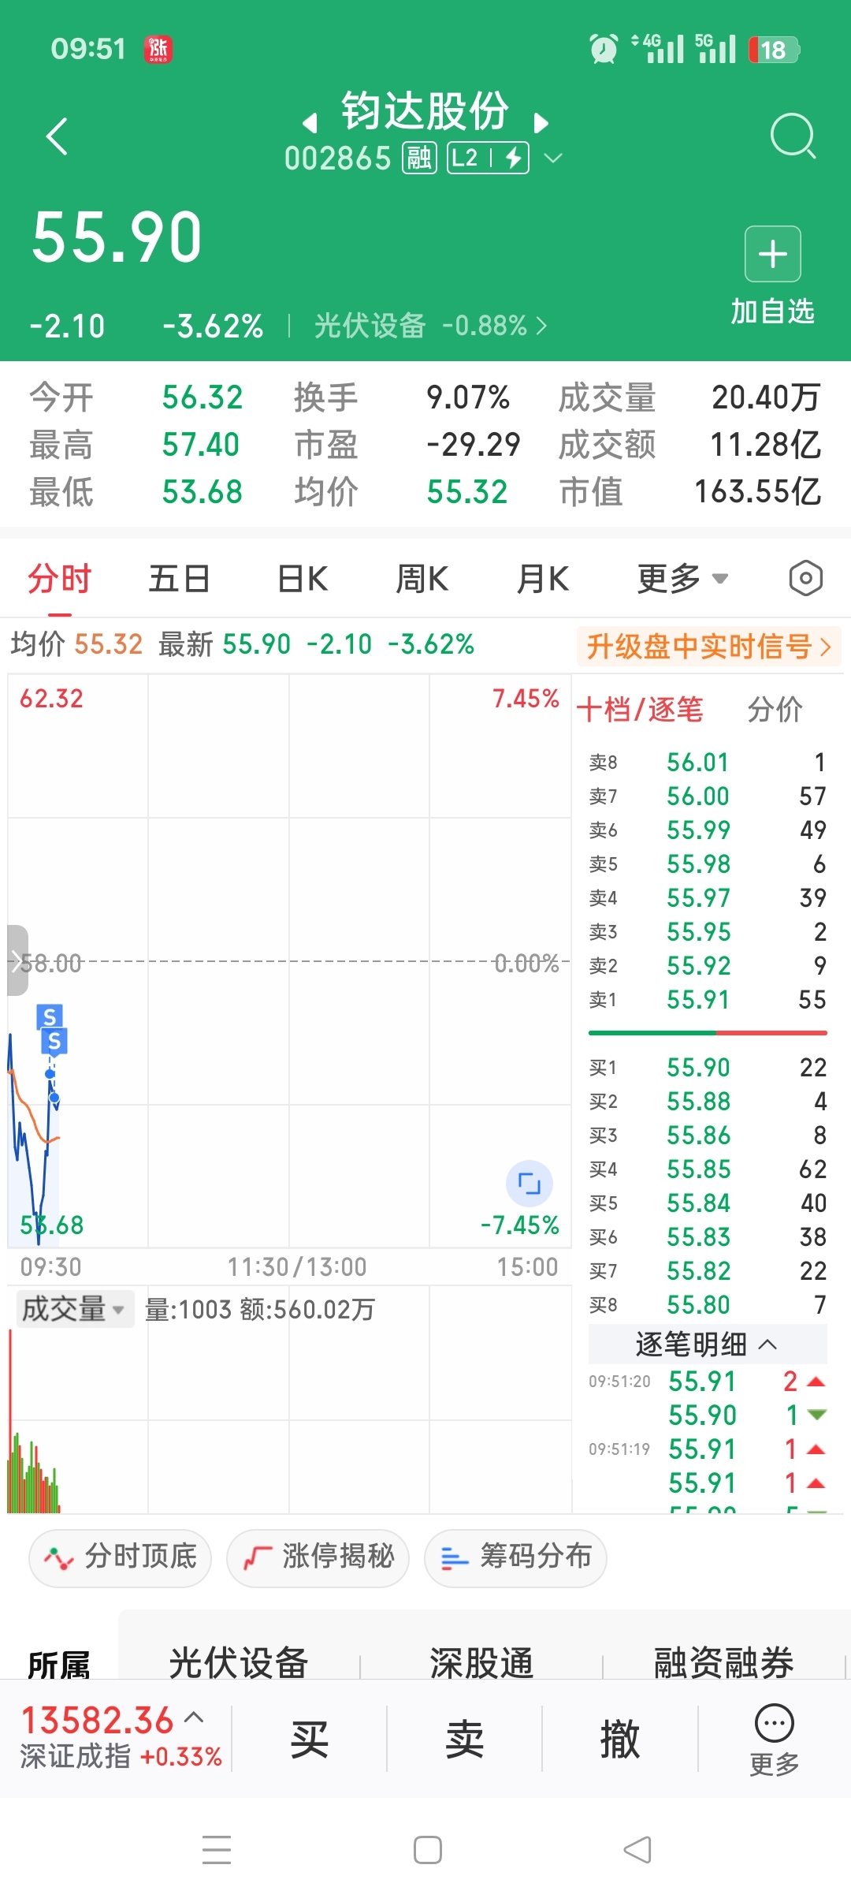Select 卖8 ask level at 56.01
The height and width of the screenshot is (1902, 851).
tap(708, 763)
